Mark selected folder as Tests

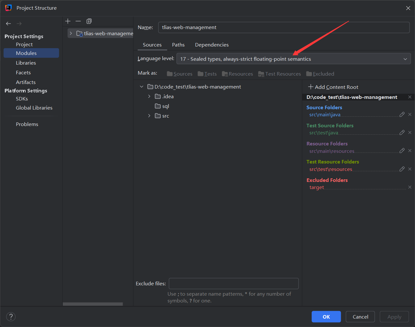(x=207, y=74)
